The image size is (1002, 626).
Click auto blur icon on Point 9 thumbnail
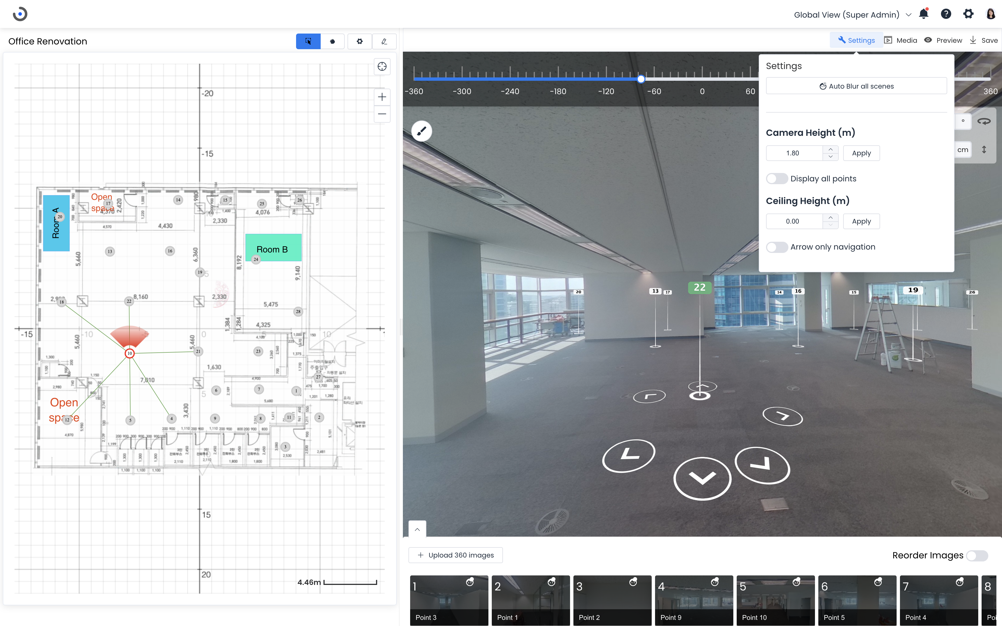click(x=714, y=582)
